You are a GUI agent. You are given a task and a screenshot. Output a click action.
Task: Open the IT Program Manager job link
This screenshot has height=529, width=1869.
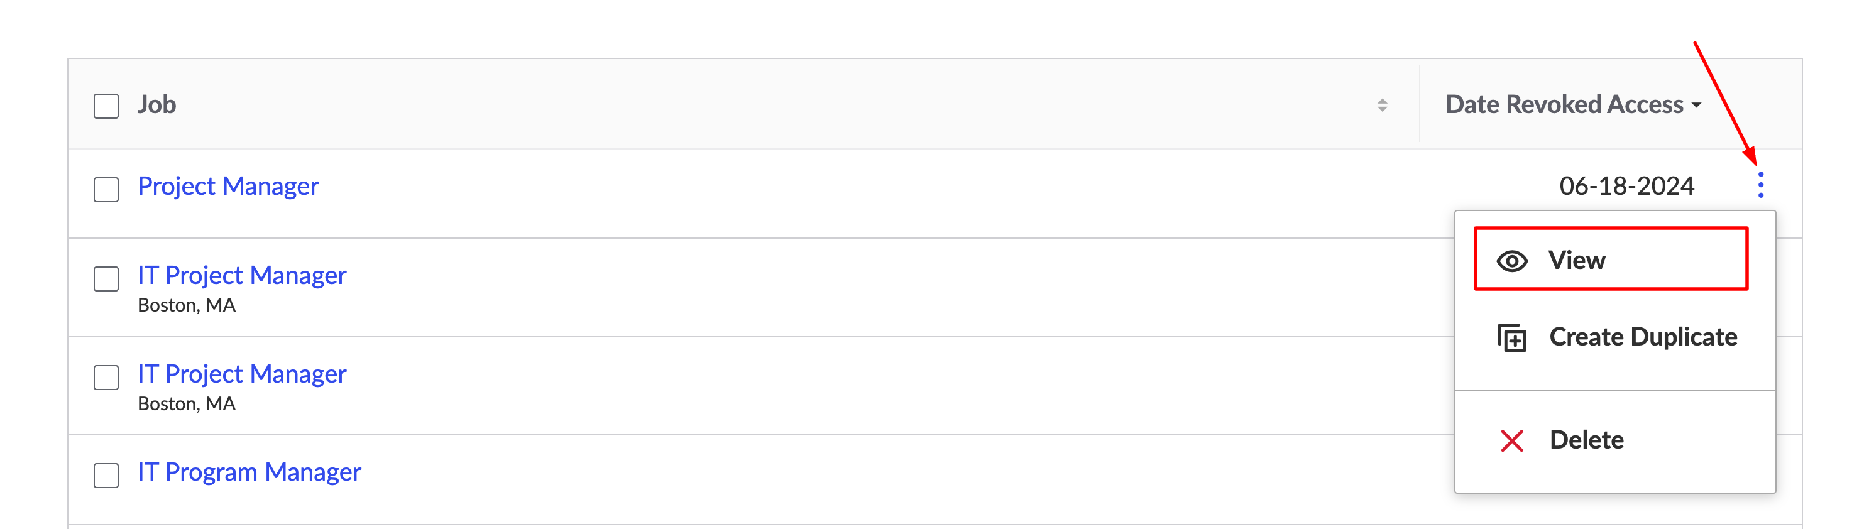[x=249, y=472]
